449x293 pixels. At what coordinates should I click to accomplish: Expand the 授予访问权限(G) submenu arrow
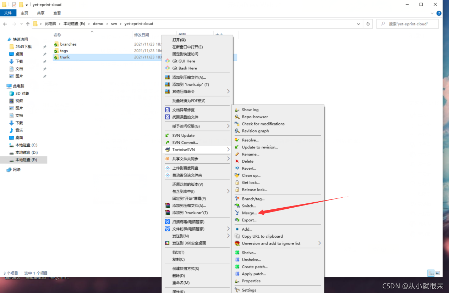(x=228, y=126)
